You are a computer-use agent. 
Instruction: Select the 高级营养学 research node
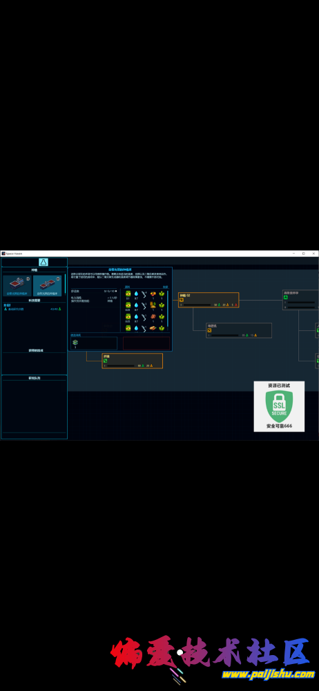(x=300, y=300)
